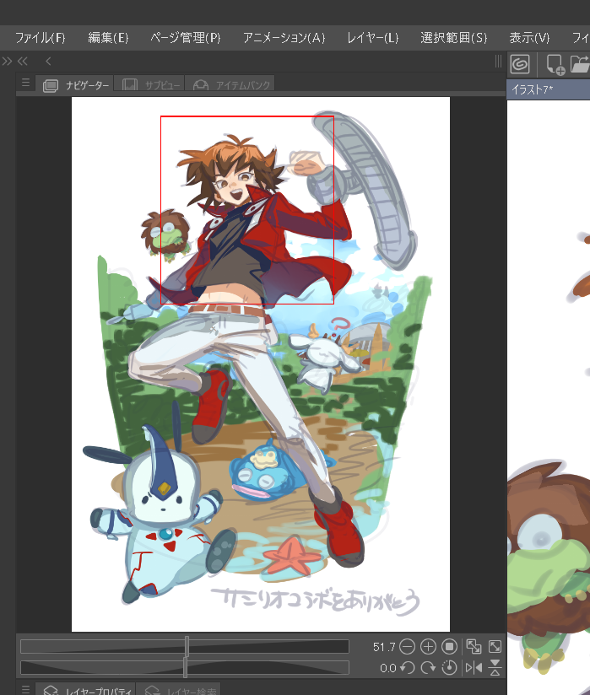Open the 選択範囲(S) menu

click(453, 38)
